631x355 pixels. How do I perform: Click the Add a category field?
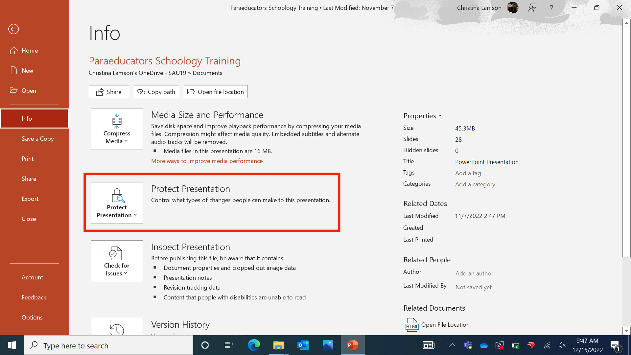[475, 184]
